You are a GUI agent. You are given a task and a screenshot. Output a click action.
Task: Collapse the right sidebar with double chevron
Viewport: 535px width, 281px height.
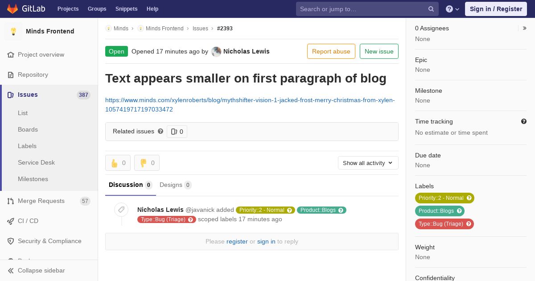point(525,28)
